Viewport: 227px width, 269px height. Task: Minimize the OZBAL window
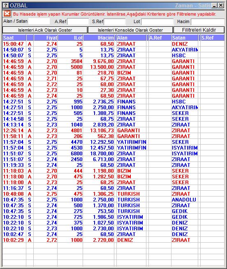pyautogui.click(x=214, y=5)
